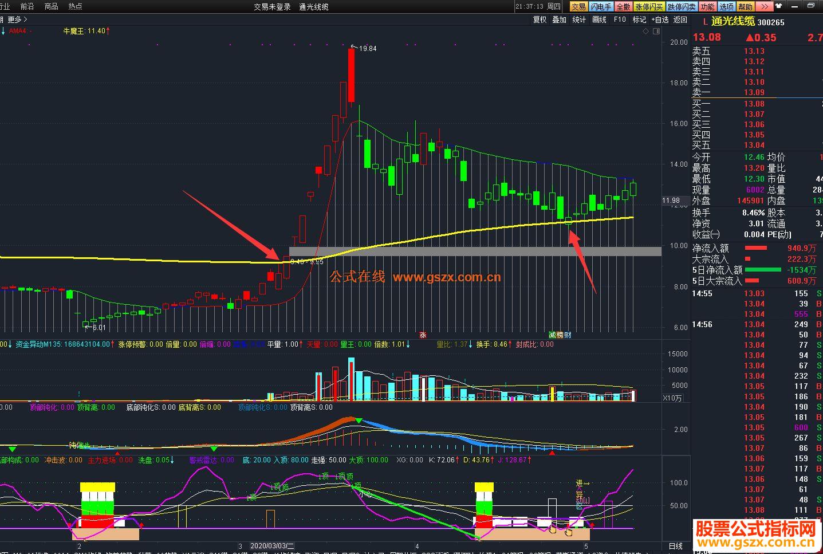Open F10 company info
Viewport: 823px width, 554px height.
(620, 19)
